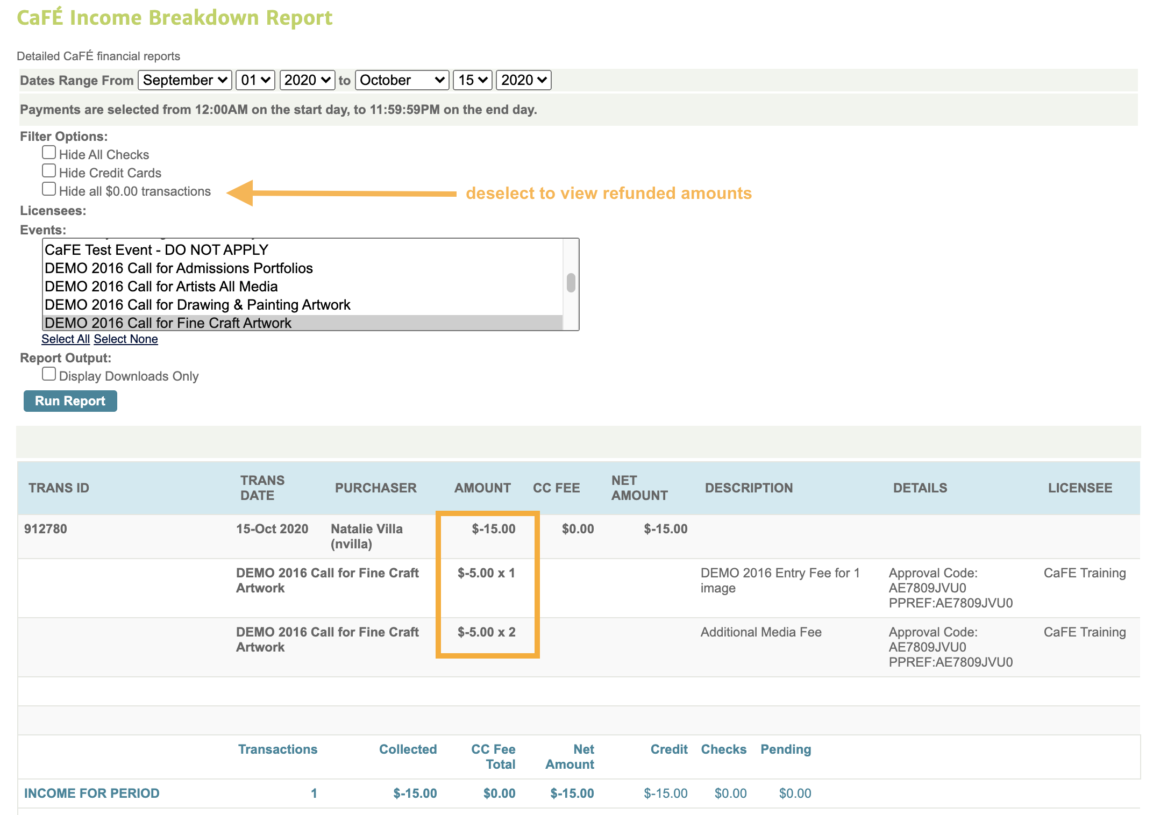
Task: Open the start year dropdown
Action: click(307, 80)
